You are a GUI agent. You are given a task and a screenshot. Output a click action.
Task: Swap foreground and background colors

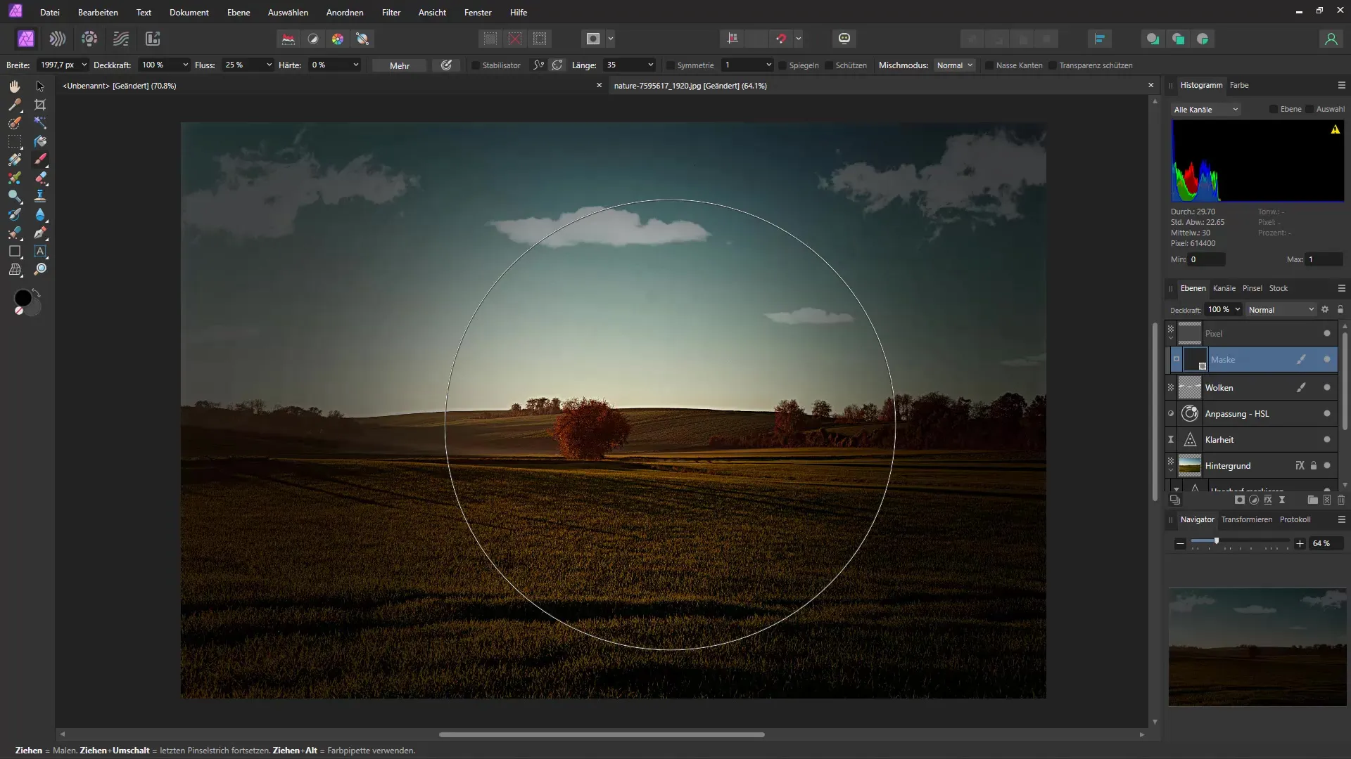(x=37, y=292)
